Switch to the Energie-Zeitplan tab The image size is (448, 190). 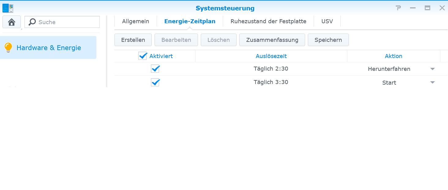tap(190, 21)
